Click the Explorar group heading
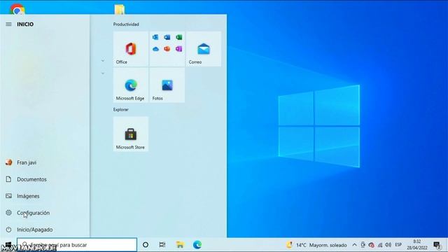448x252 pixels. point(121,109)
